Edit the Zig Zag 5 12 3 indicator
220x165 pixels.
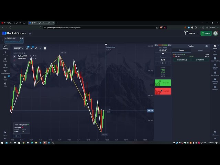click(33, 56)
